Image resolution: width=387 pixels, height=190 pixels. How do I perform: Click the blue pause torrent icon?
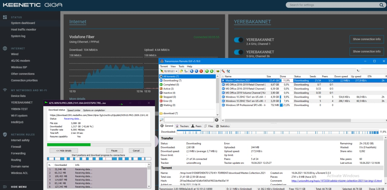click(x=196, y=71)
